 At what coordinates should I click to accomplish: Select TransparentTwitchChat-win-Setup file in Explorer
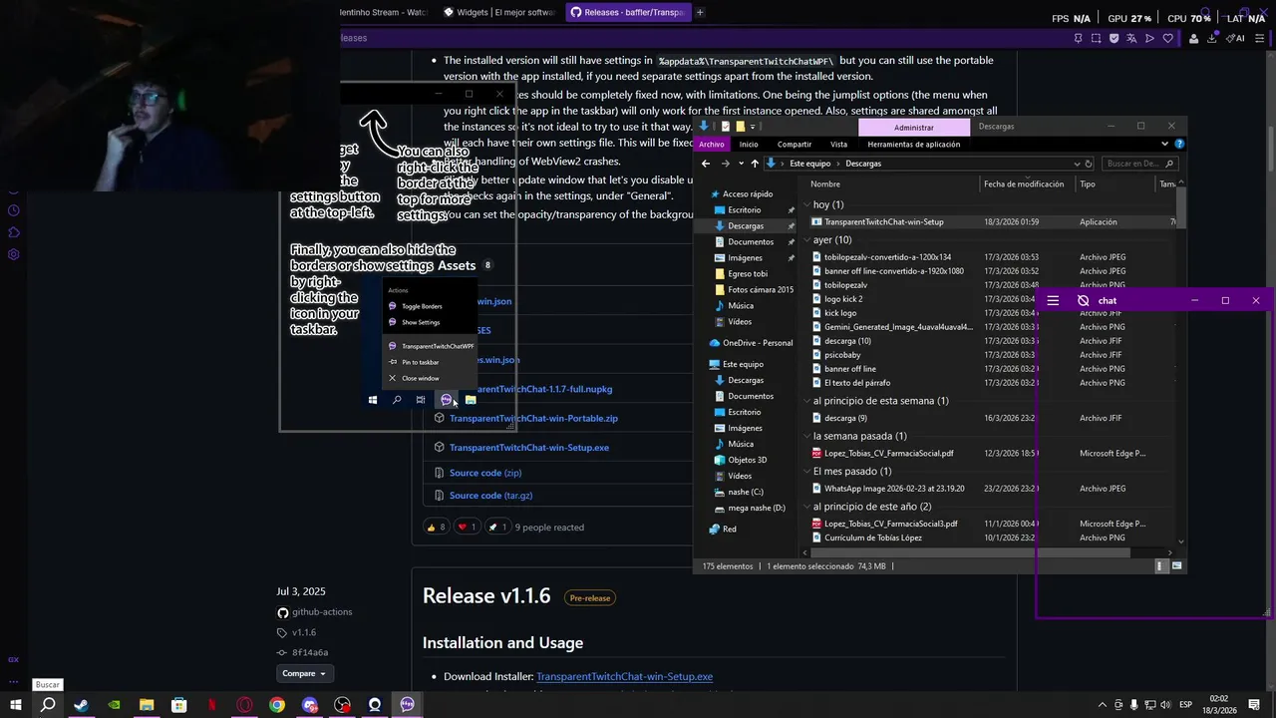pyautogui.click(x=884, y=222)
